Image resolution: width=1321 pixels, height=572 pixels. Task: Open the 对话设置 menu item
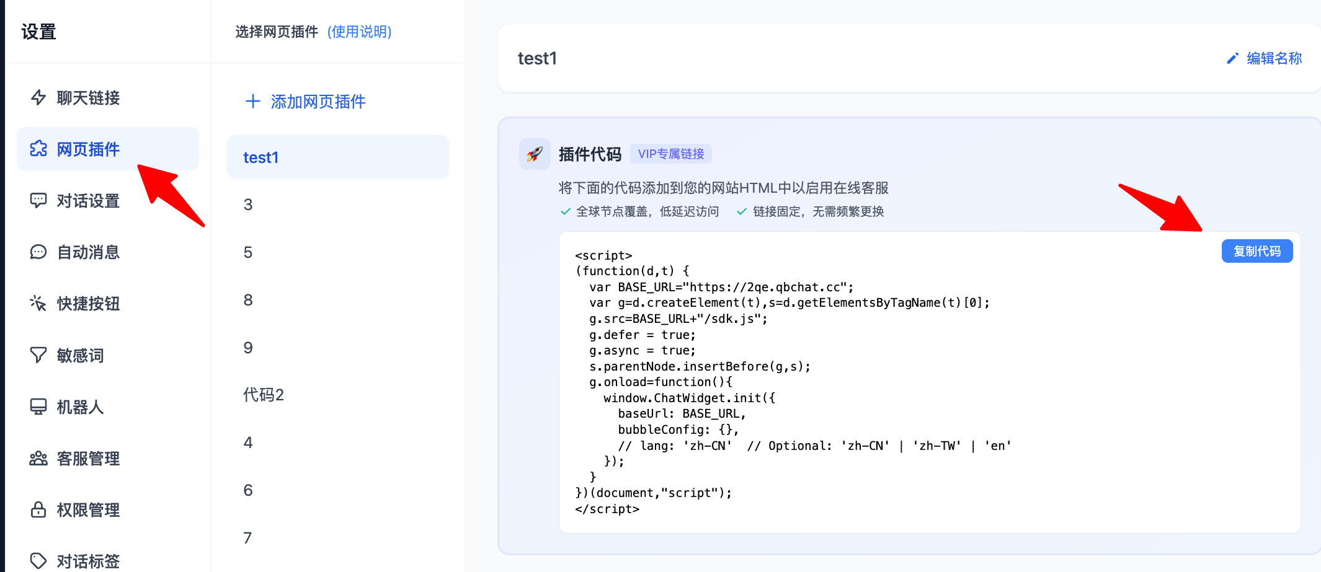click(x=108, y=200)
